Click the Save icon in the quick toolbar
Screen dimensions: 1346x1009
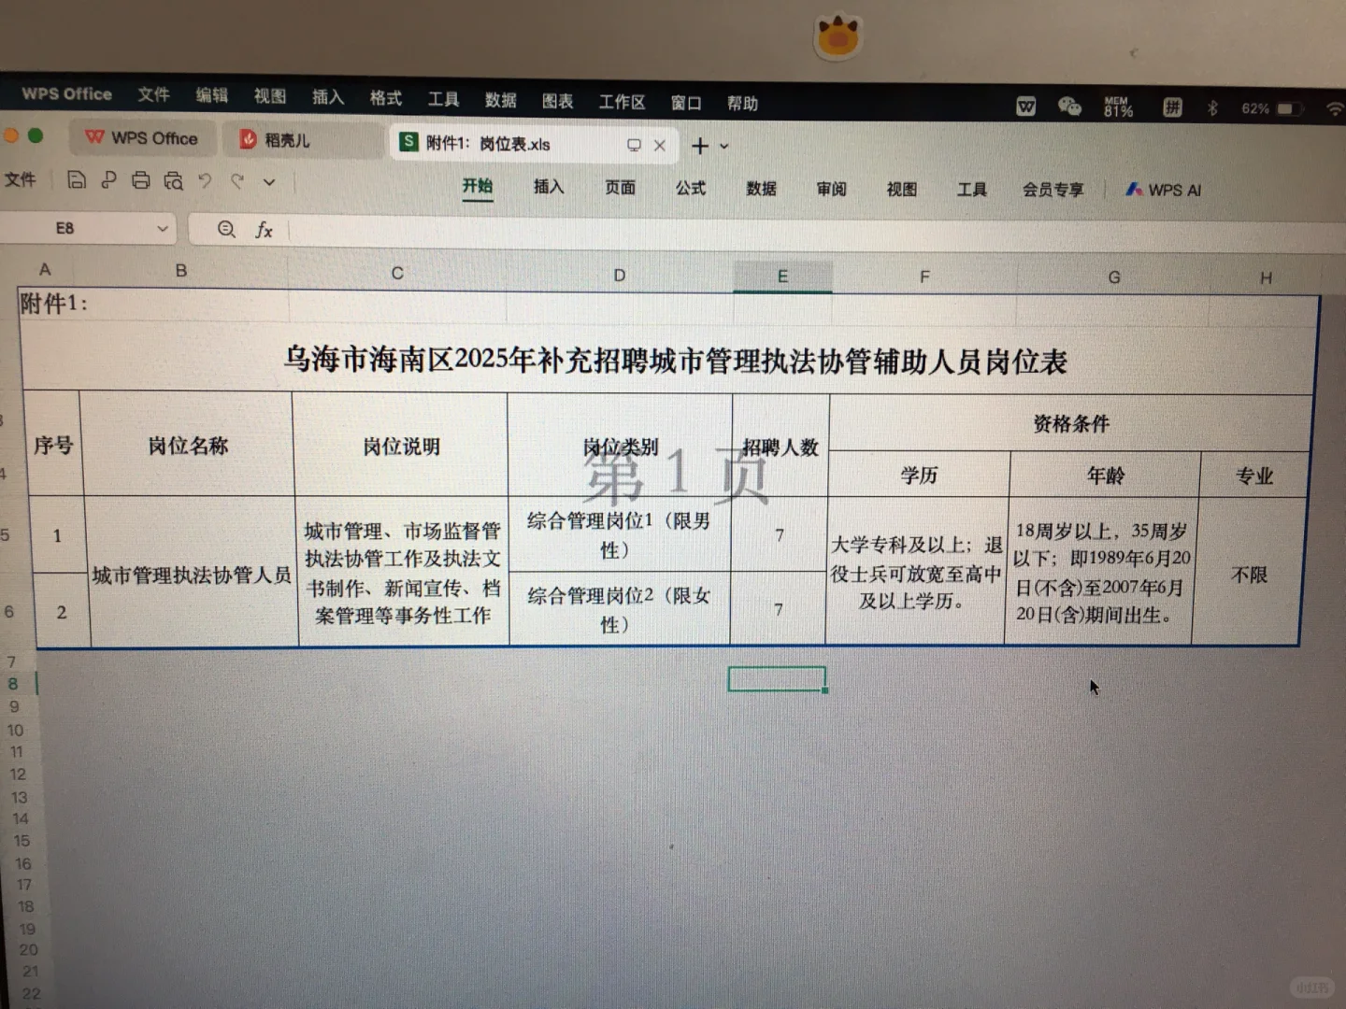pyautogui.click(x=78, y=179)
